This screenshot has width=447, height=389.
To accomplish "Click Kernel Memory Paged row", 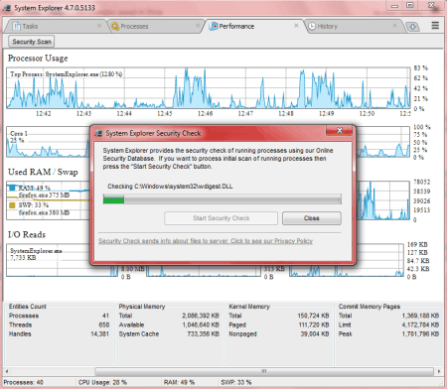I will 279,324.
